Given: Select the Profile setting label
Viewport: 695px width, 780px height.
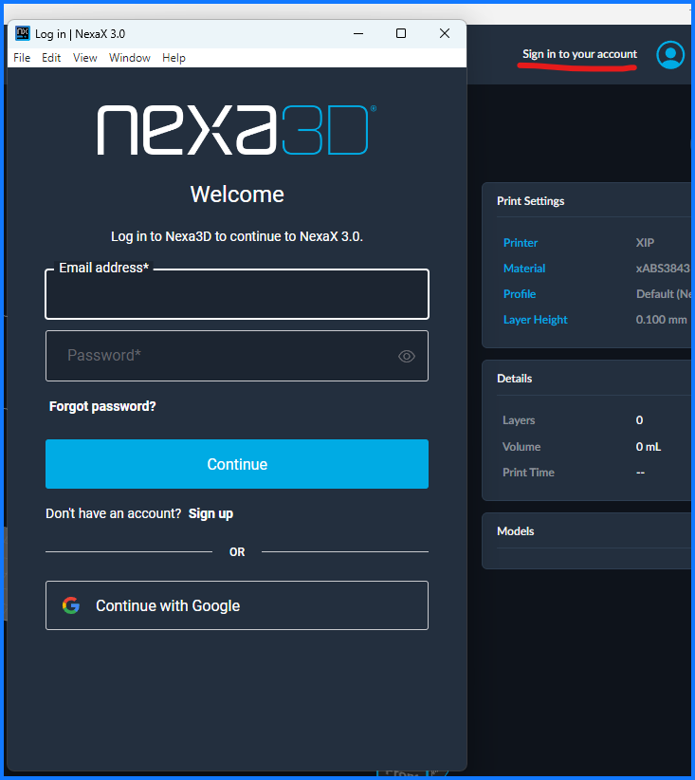Looking at the screenshot, I should [520, 294].
